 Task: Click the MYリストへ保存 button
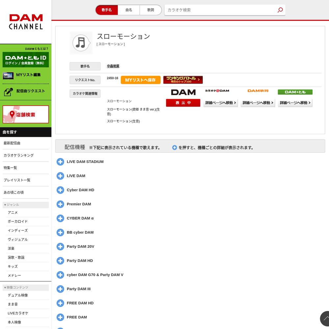(x=140, y=80)
